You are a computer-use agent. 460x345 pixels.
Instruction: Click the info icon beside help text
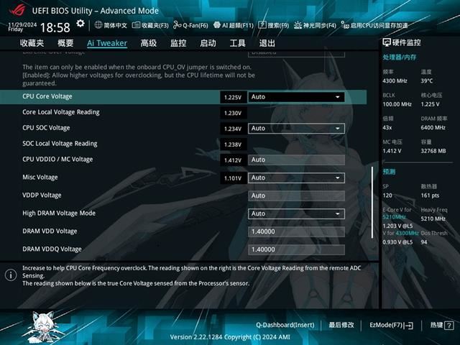point(11,275)
